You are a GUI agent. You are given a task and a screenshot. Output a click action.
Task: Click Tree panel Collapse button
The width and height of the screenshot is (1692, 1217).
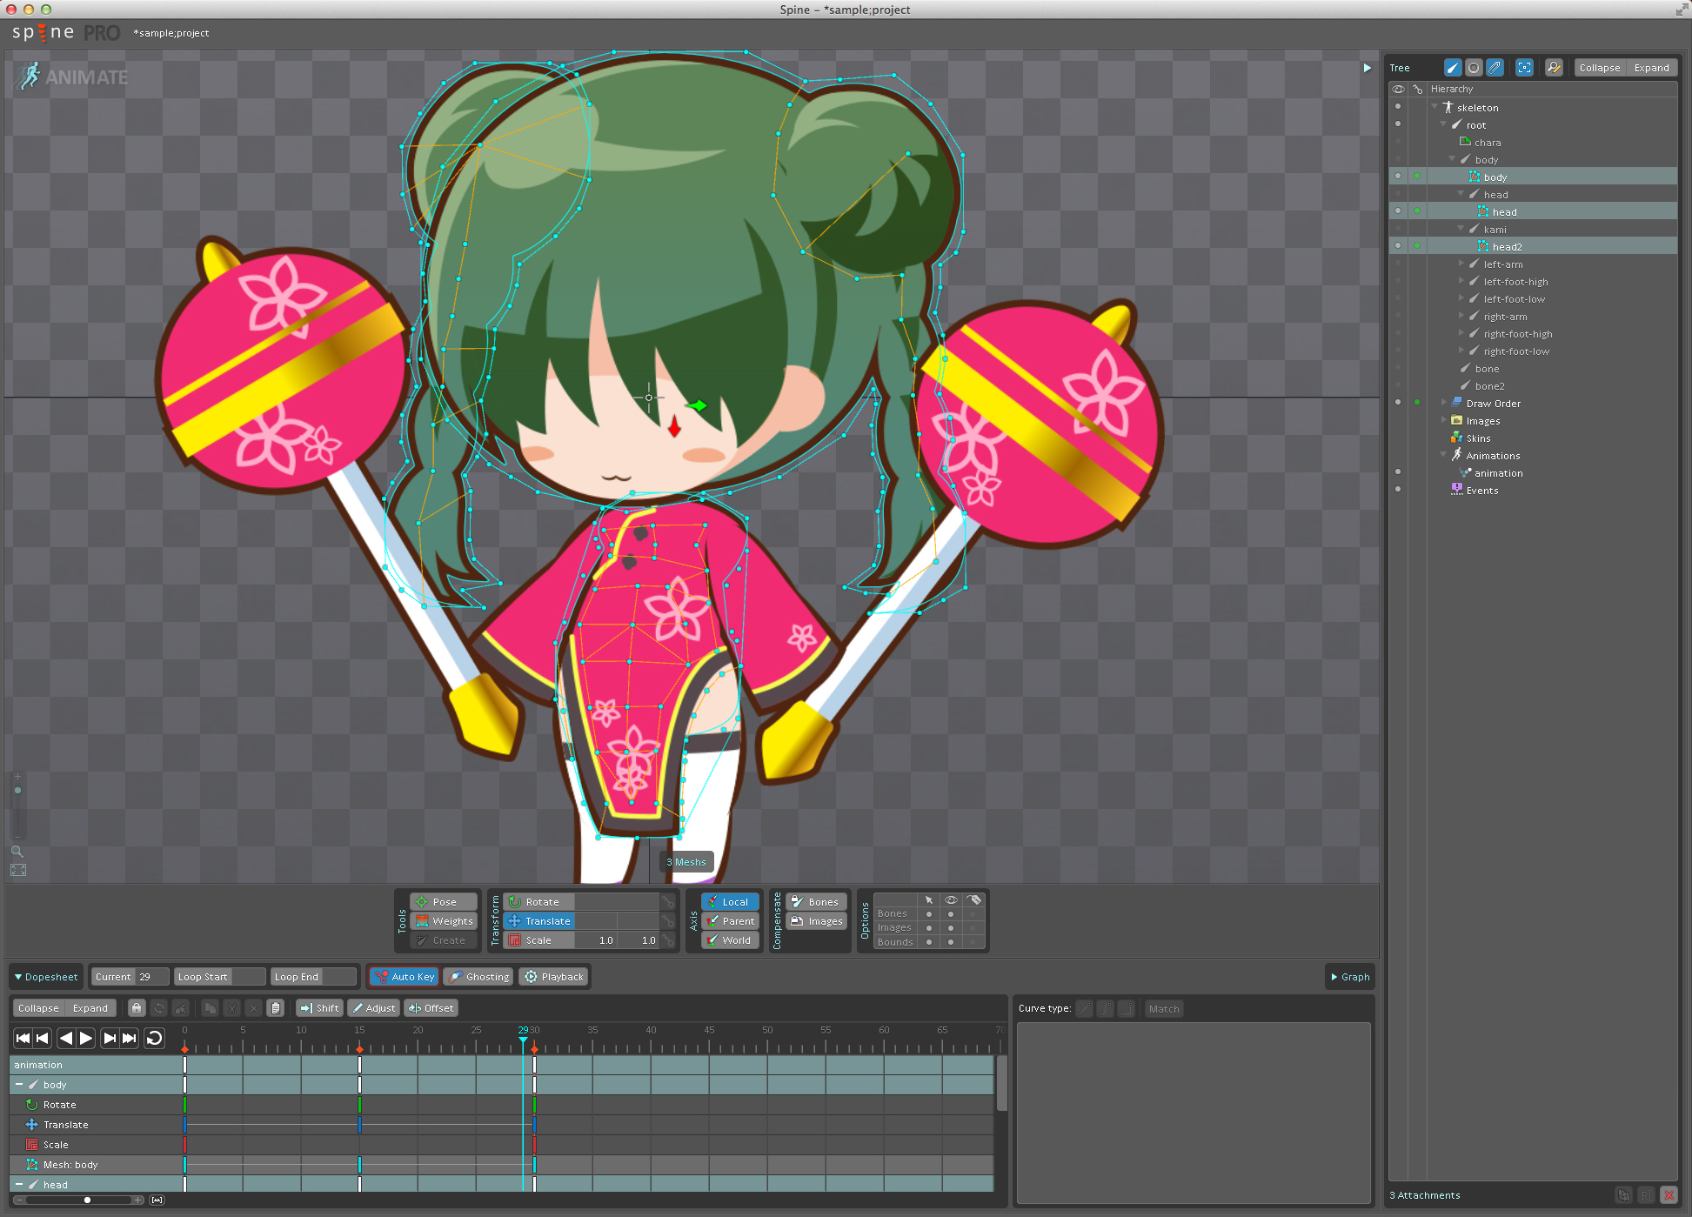click(1600, 68)
